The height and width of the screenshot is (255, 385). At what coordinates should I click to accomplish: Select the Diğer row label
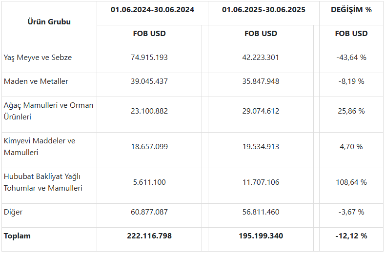coord(13,212)
